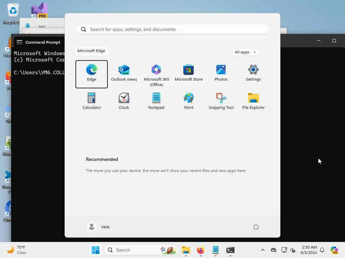The width and height of the screenshot is (345, 258).
Task: Open Settings gear in Start menu
Action: click(253, 74)
